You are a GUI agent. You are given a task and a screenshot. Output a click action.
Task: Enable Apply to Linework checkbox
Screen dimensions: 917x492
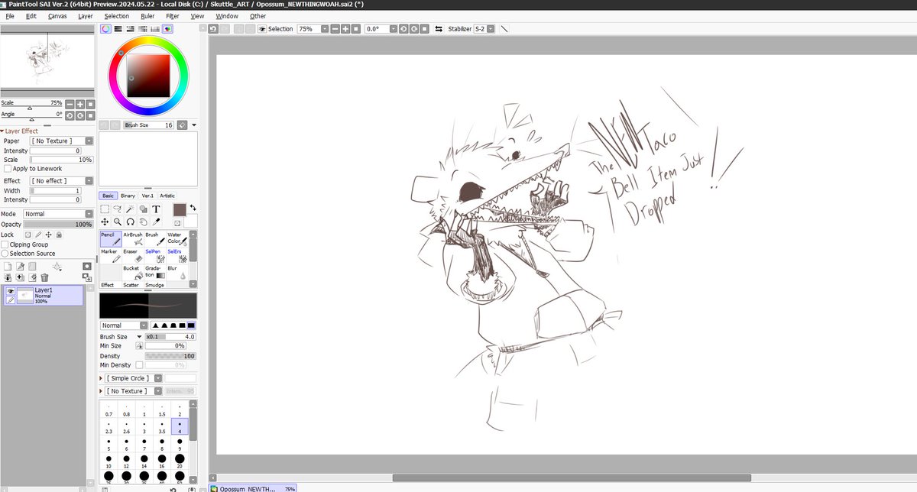(8, 169)
